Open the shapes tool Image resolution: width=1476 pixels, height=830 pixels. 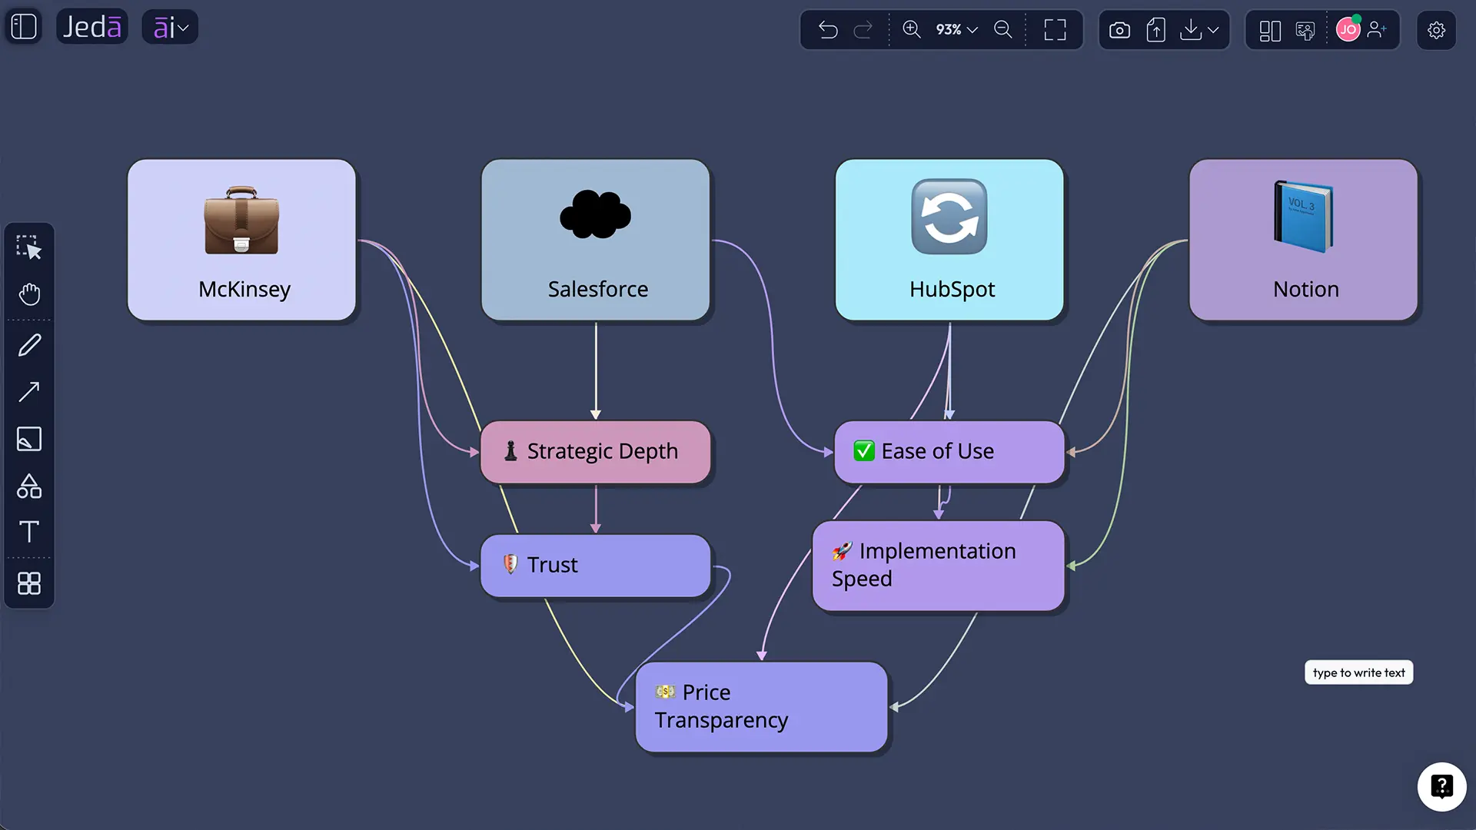click(29, 486)
